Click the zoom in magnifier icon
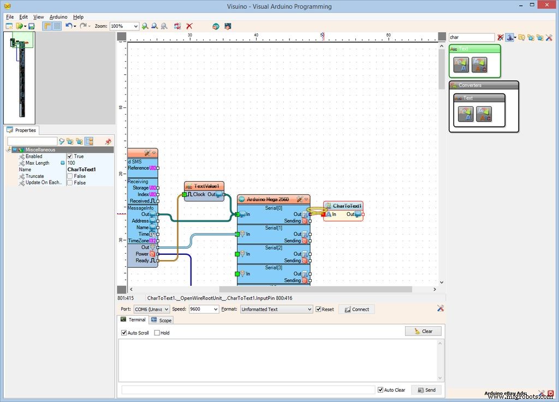This screenshot has width=559, height=402. 145,26
